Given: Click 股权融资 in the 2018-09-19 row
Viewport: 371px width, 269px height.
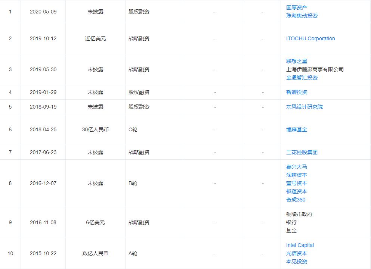Looking at the screenshot, I should (x=139, y=107).
